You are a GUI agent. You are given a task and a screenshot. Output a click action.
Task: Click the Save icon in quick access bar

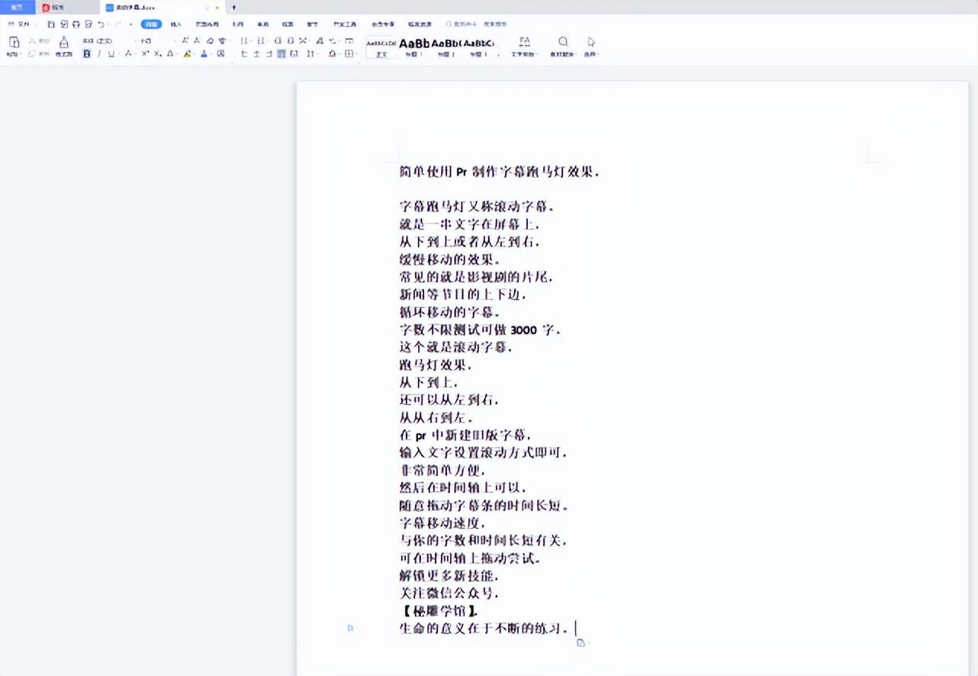point(50,24)
